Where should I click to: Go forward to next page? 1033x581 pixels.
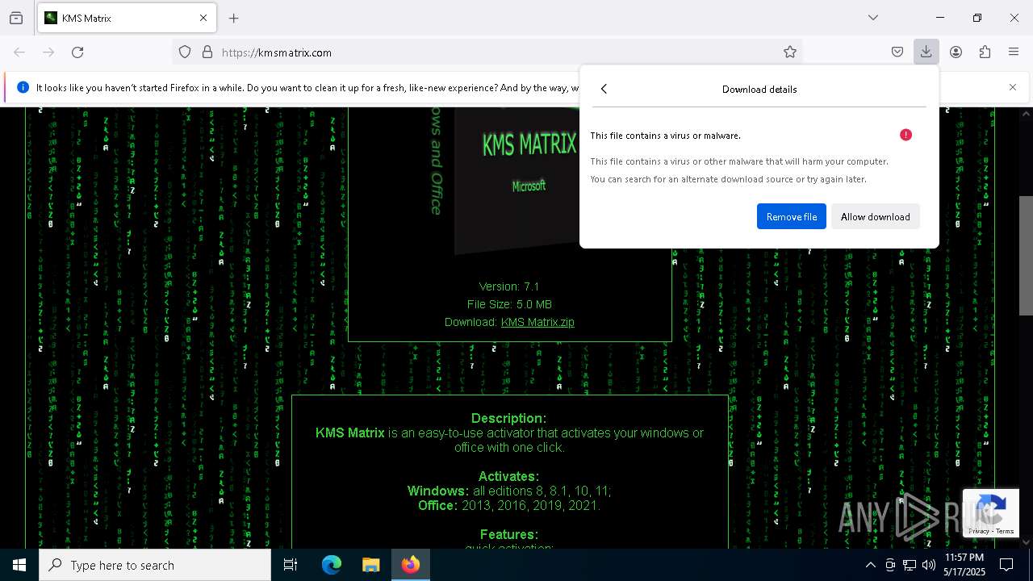click(x=48, y=52)
